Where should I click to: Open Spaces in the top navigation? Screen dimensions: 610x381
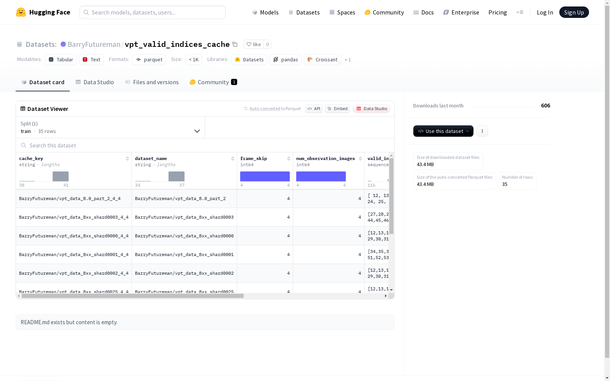pyautogui.click(x=342, y=12)
